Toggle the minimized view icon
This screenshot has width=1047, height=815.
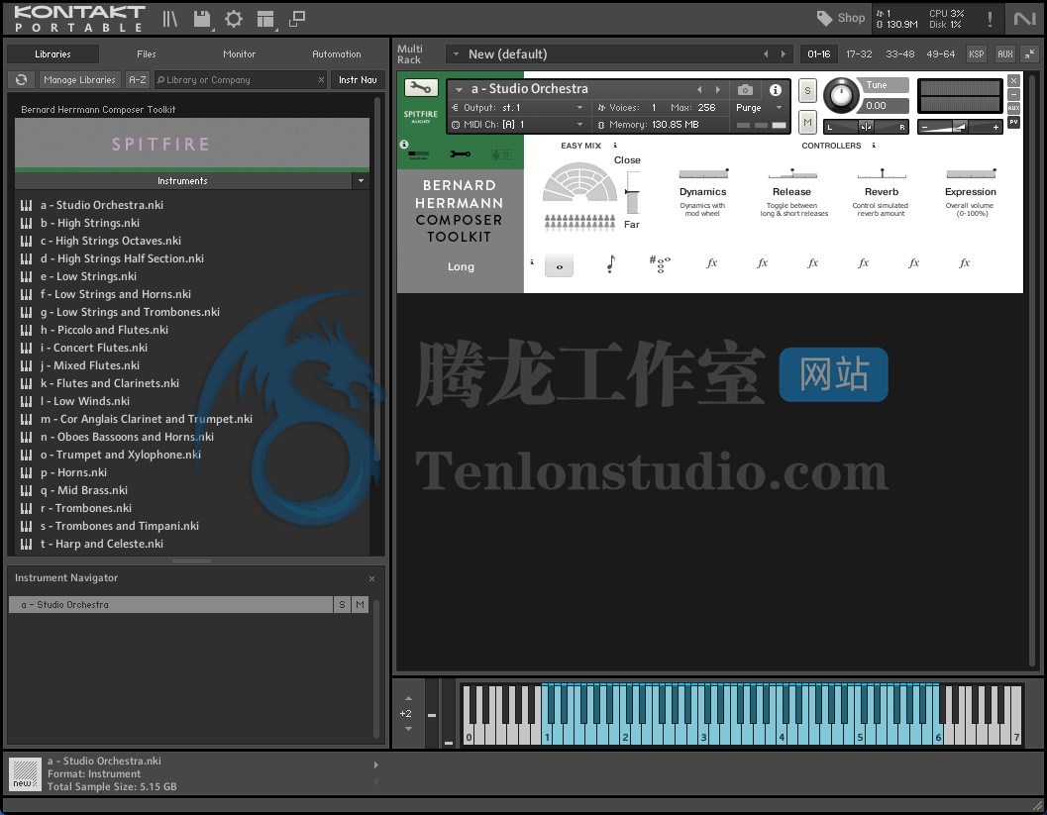(x=297, y=19)
